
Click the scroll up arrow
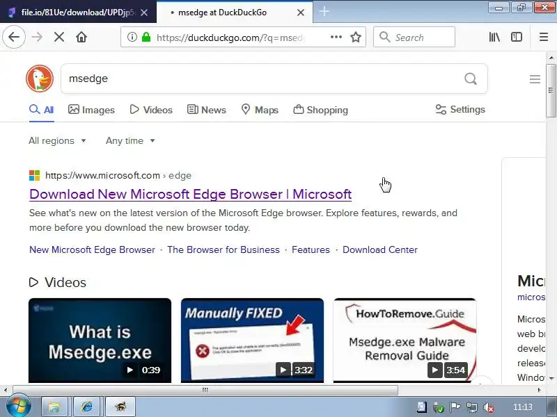pyautogui.click(x=551, y=57)
